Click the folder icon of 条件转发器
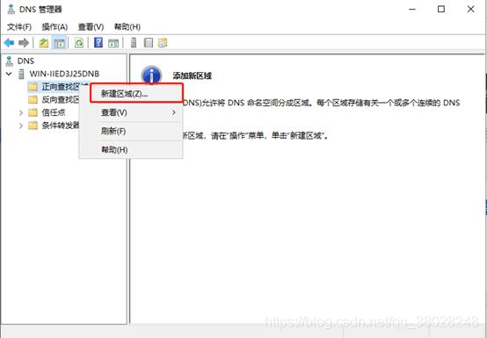Screen dimensions: 487x338 [x=33, y=126]
